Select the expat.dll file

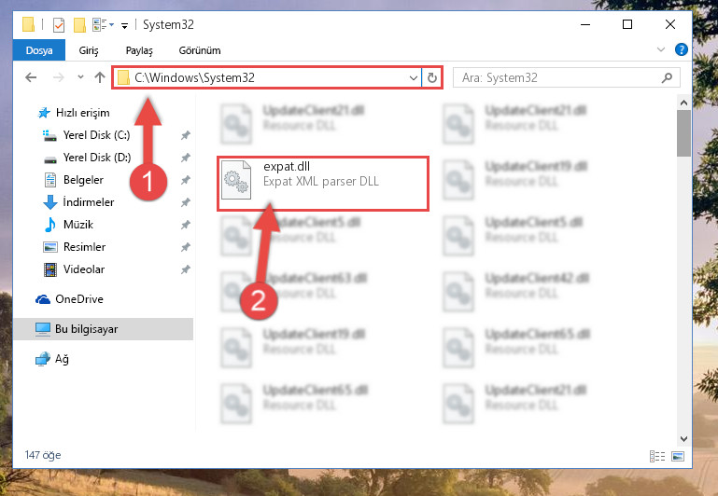[x=323, y=184]
